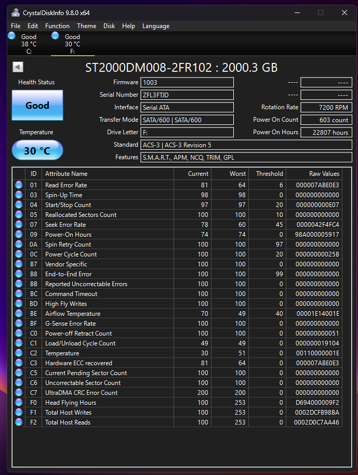358x475 pixels.
Task: Click the previous disk arrow button
Action: pos(18,67)
